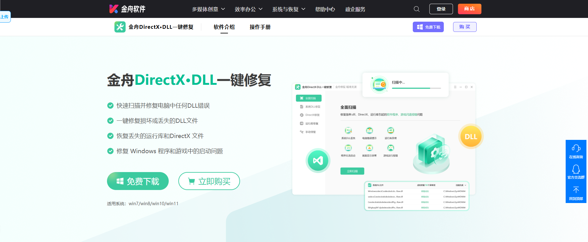Open 在线咨询 from the floating sidebar
This screenshot has width=588, height=242.
click(x=576, y=152)
